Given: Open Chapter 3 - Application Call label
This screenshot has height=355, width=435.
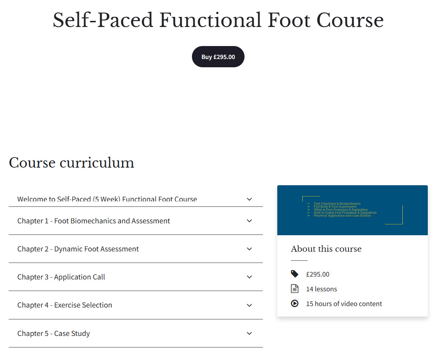Looking at the screenshot, I should (x=61, y=277).
